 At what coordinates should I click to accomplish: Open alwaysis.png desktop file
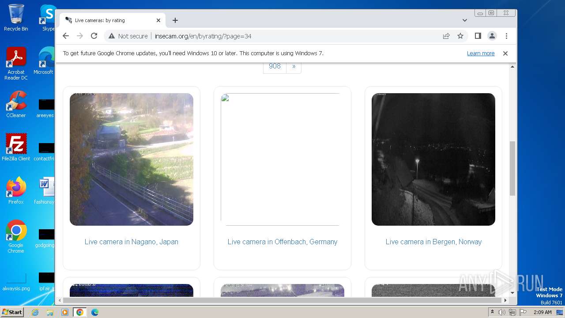(16, 282)
